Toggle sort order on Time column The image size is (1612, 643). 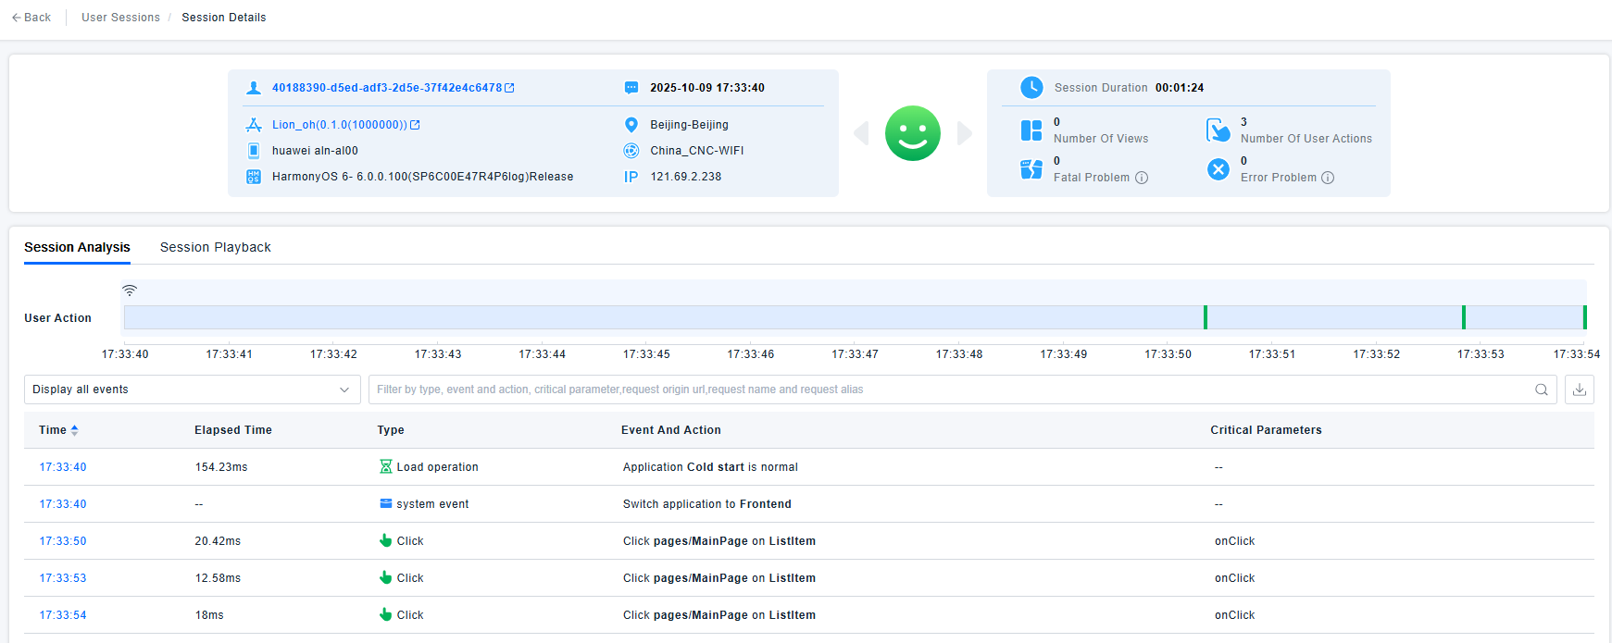click(x=74, y=430)
